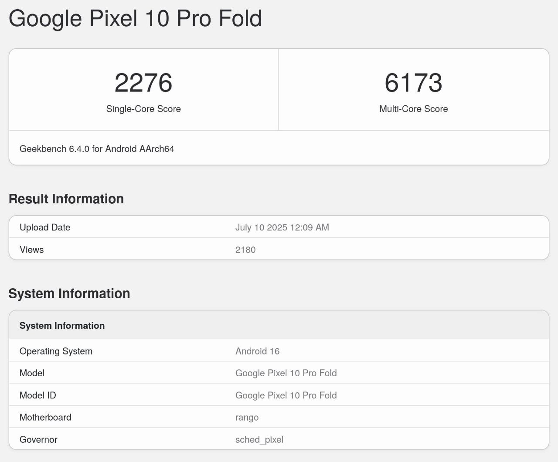
Task: Click the Views row label
Action: pyautogui.click(x=32, y=250)
